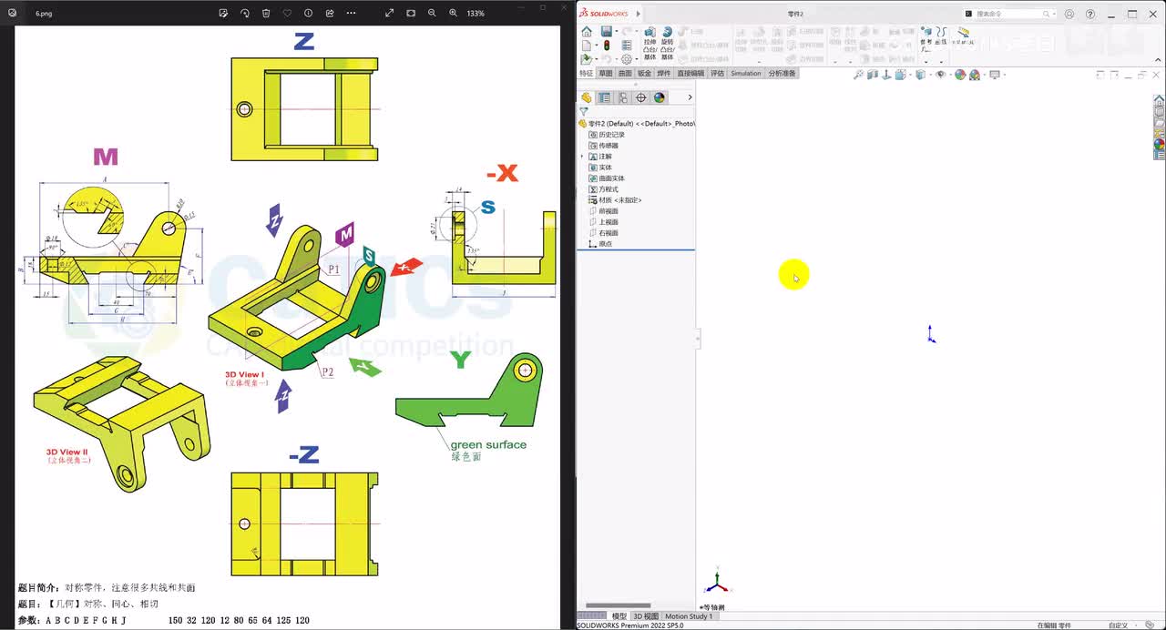Select the FeatureManager design tree tab

click(x=587, y=97)
